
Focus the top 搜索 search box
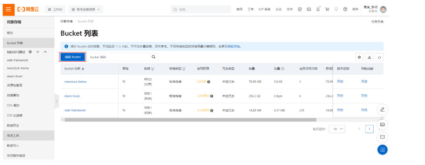coord(200,9)
